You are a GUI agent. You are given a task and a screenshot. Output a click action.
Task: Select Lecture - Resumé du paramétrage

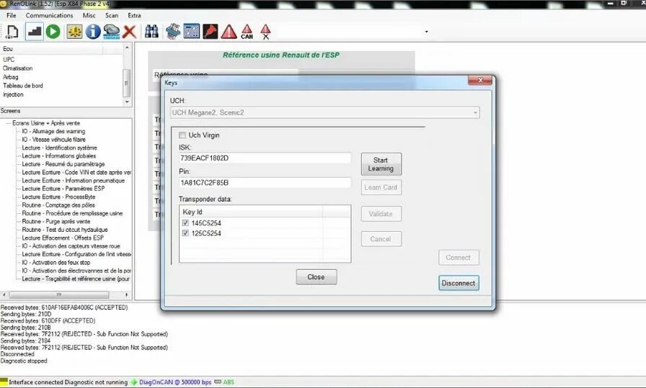coord(63,164)
